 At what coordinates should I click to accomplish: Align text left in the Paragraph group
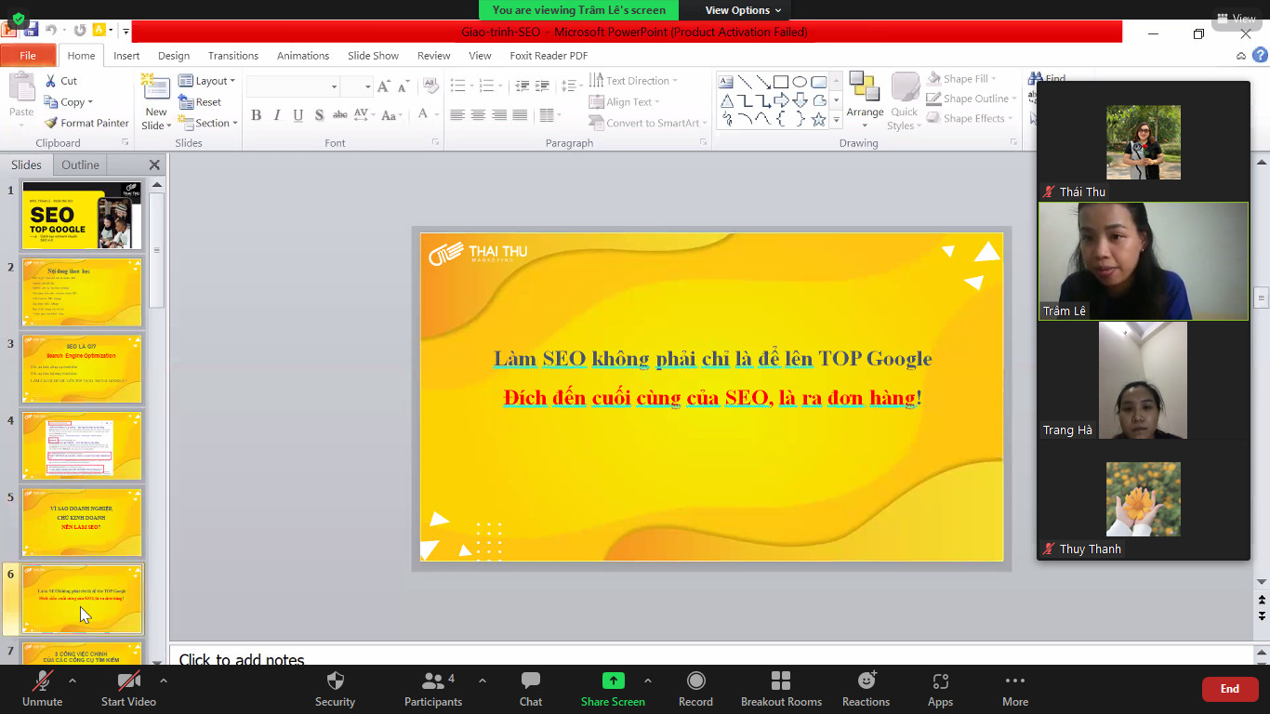pyautogui.click(x=457, y=115)
